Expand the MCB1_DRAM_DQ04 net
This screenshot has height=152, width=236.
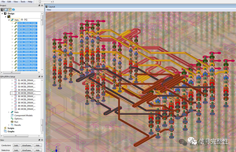12,36
